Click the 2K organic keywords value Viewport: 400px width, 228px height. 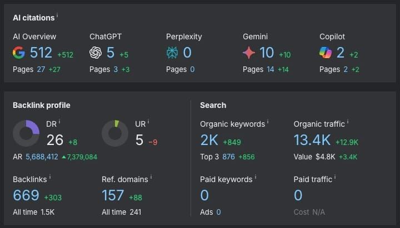[x=209, y=141]
